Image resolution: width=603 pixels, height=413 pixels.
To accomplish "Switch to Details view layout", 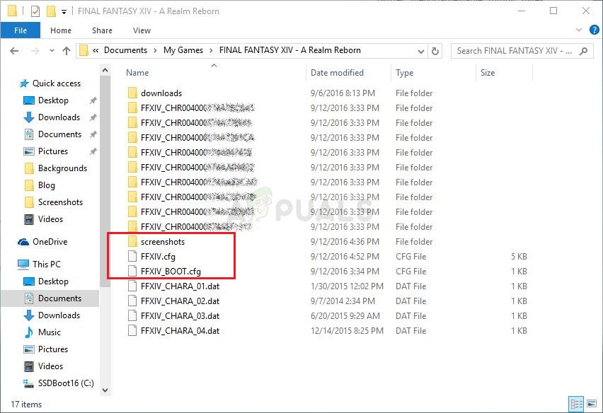I will 577,404.
